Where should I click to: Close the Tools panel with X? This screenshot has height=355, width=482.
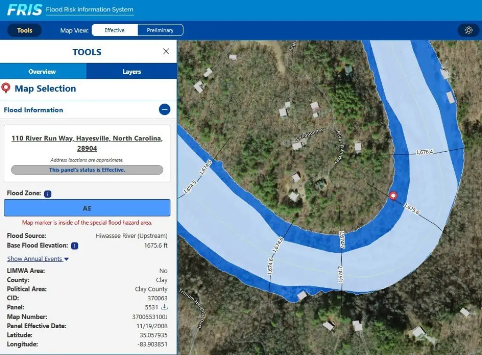click(166, 52)
